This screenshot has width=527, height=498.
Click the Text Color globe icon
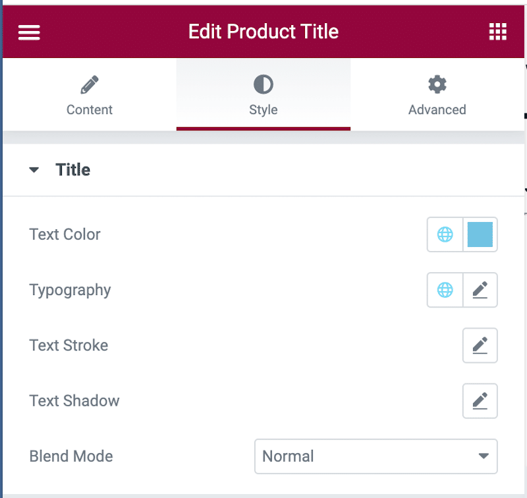click(445, 235)
